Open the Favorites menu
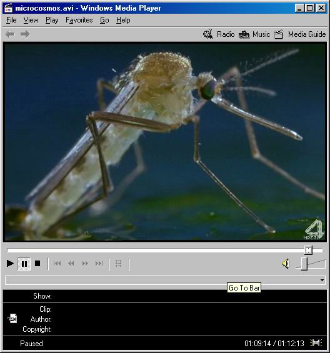Viewport: 330px width, 353px height. tap(79, 20)
